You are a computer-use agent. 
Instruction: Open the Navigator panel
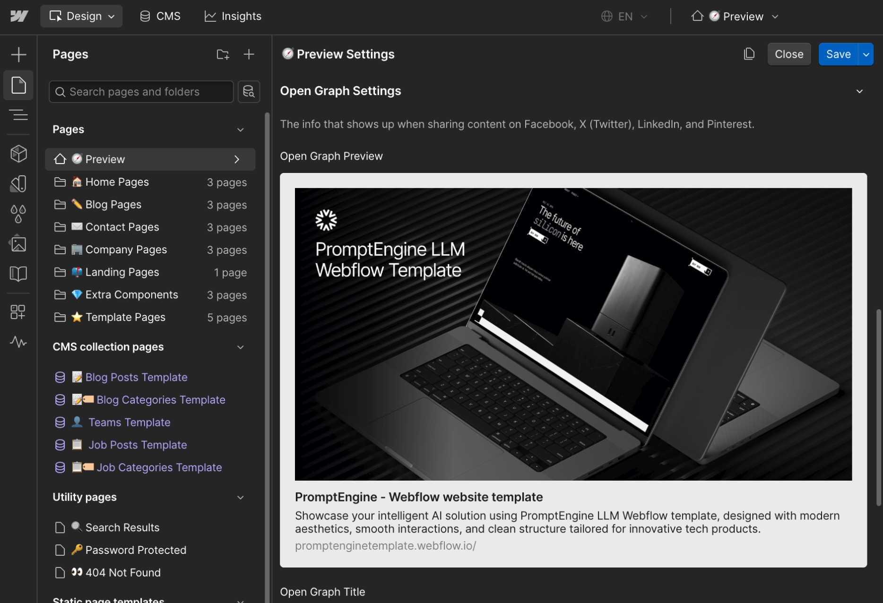pyautogui.click(x=18, y=115)
